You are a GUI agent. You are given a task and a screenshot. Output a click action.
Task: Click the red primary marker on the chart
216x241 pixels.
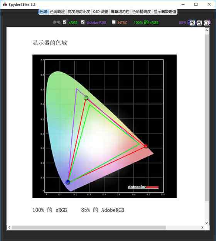146,146
